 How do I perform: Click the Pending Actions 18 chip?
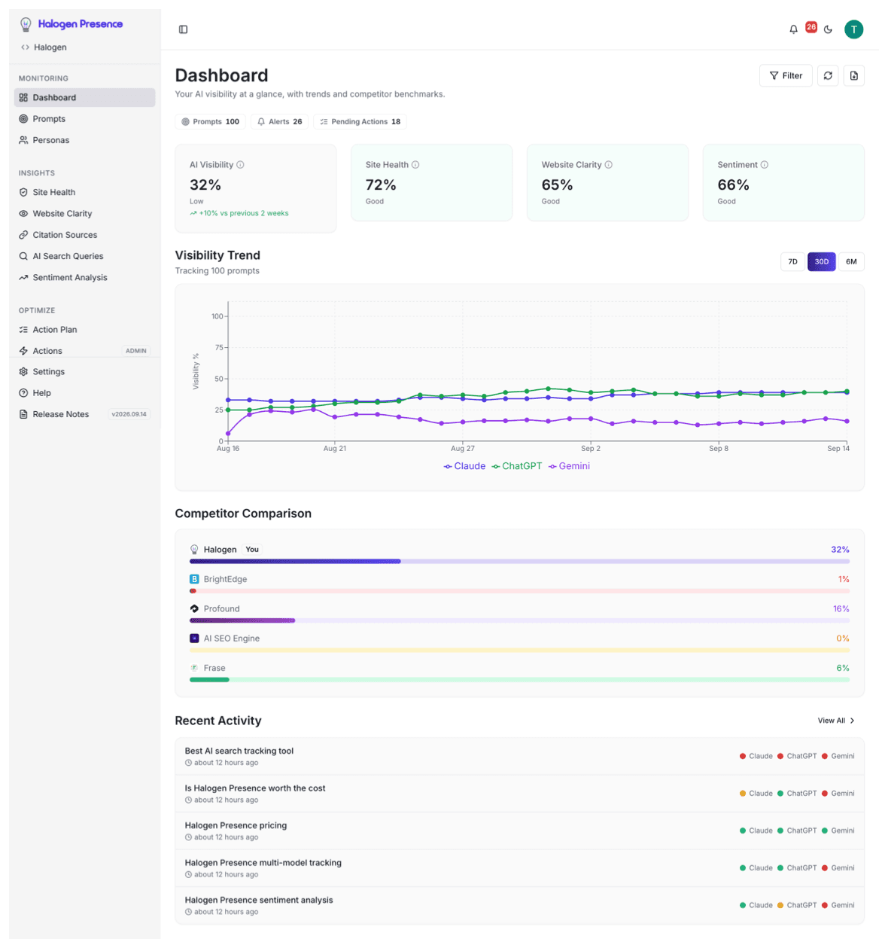[360, 121]
